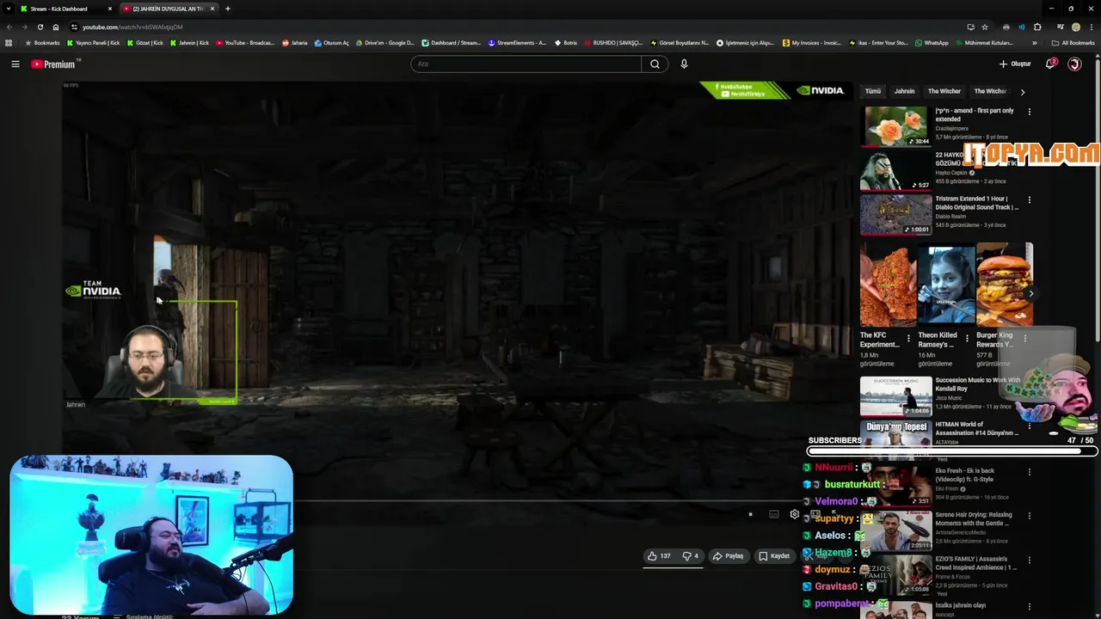The image size is (1101, 619).
Task: Dislike the video showing 4
Action: point(690,556)
